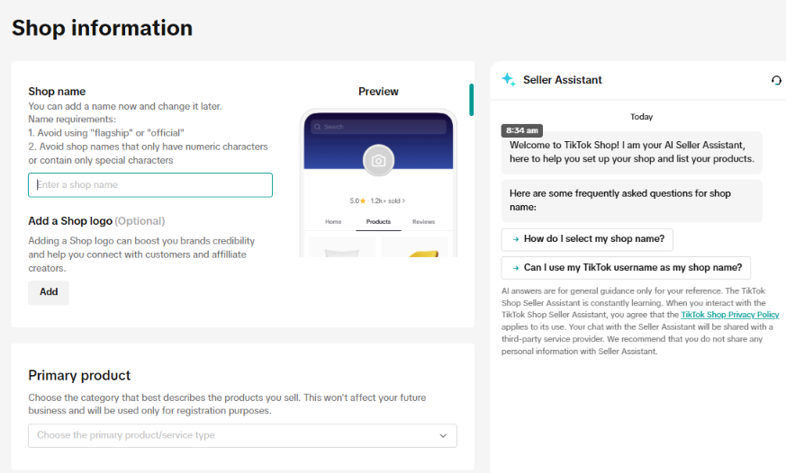Image resolution: width=786 pixels, height=473 pixels.
Task: Click the chevron after '1.2k+ sold'
Action: pyautogui.click(x=403, y=201)
